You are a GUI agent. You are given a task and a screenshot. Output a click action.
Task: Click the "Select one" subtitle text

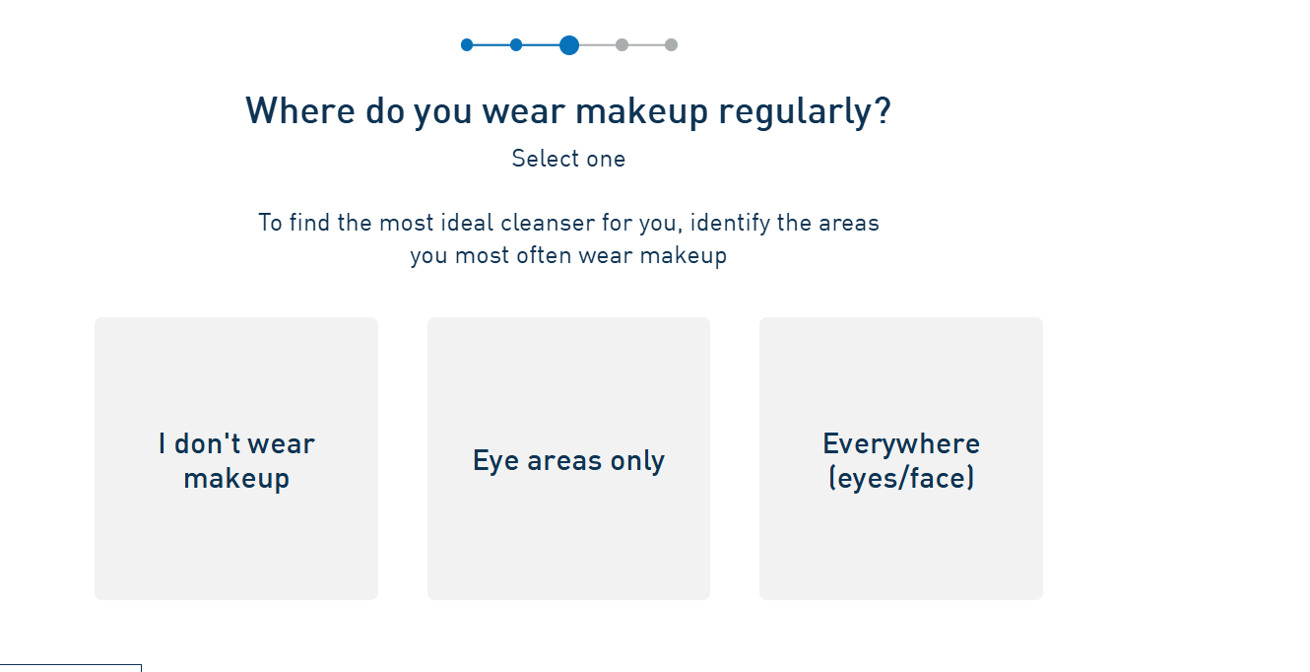(568, 159)
